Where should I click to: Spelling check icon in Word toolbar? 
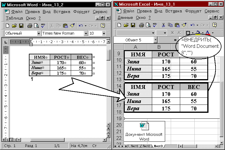click(x=43, y=26)
